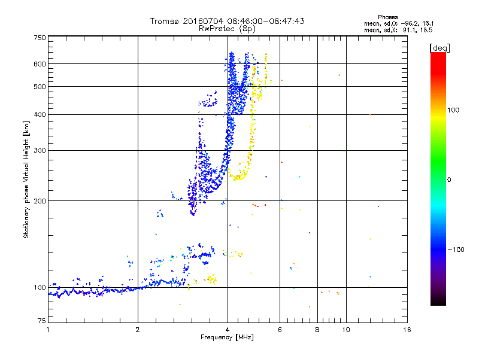The width and height of the screenshot is (479, 359).
Task: Click the y-axis label '200'
Action: (40, 201)
